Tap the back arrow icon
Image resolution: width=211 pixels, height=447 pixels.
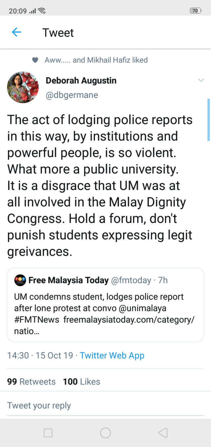pos(16,32)
